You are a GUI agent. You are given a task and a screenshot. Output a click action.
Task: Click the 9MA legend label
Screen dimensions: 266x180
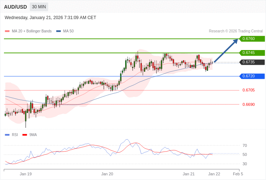point(33,135)
